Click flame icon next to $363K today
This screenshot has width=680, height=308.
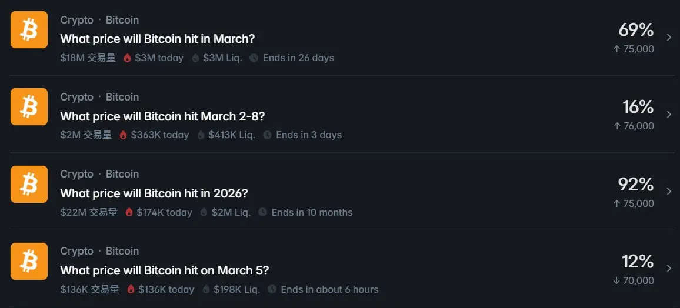(x=123, y=135)
